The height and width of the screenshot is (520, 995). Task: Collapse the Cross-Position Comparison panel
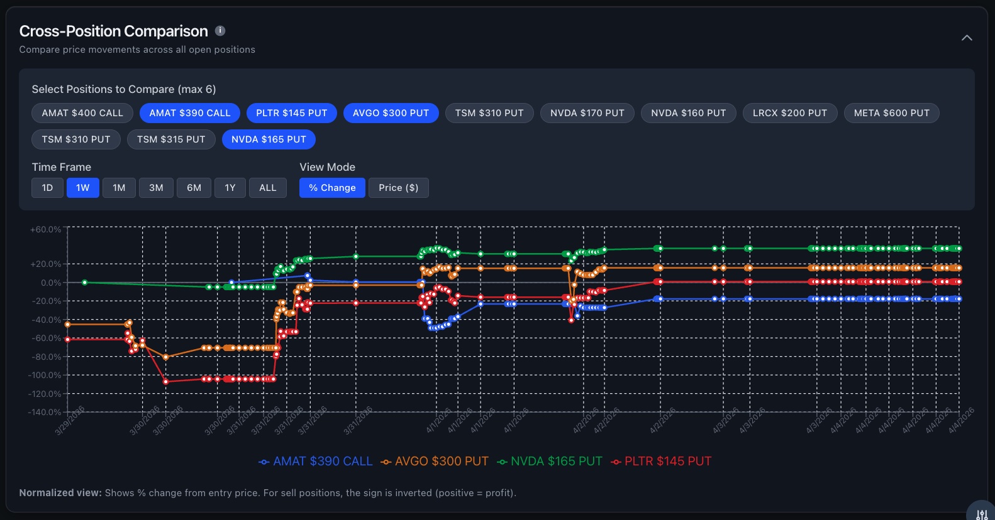click(967, 38)
